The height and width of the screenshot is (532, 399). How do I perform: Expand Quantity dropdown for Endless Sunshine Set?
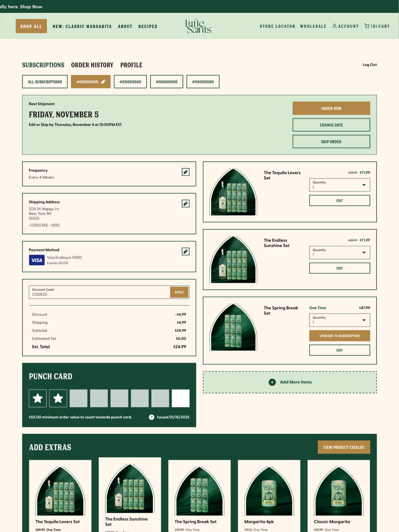339,253
